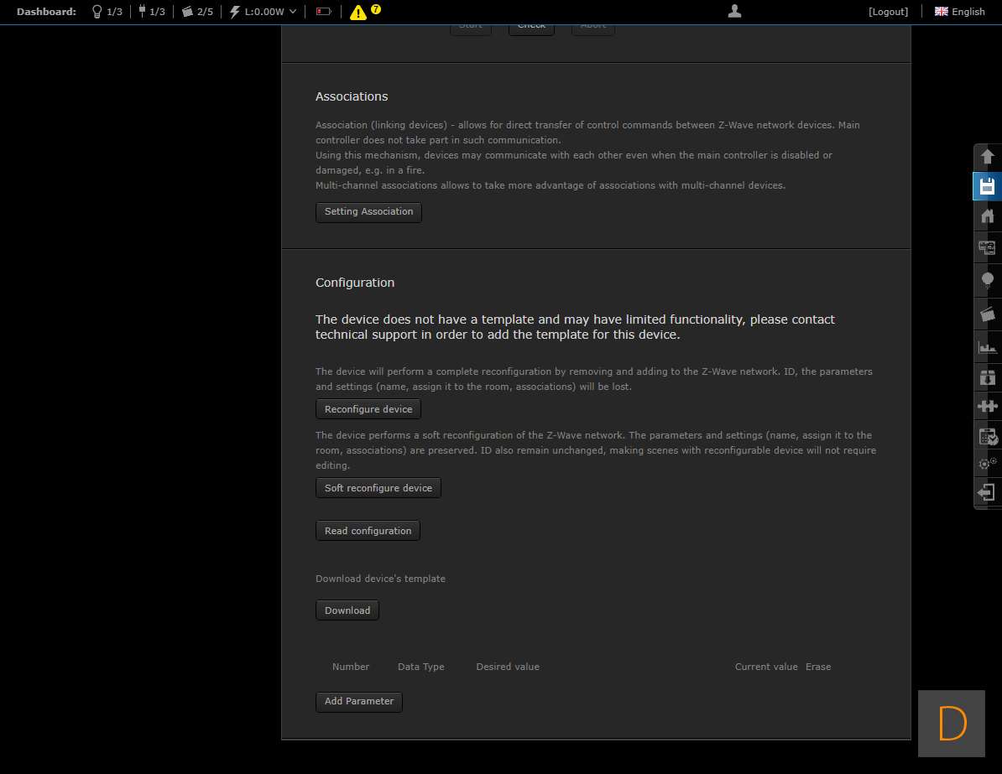Image resolution: width=1002 pixels, height=774 pixels.
Task: Open the scenes clapperboard sidebar icon
Action: (987, 314)
